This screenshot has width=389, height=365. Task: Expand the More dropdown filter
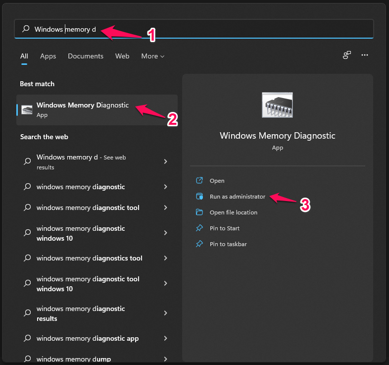click(153, 56)
